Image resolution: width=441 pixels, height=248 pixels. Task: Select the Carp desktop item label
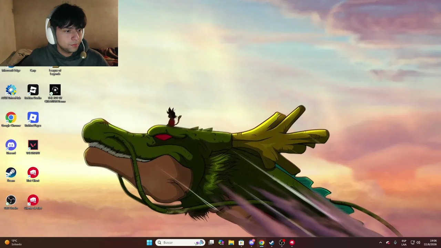point(33,70)
